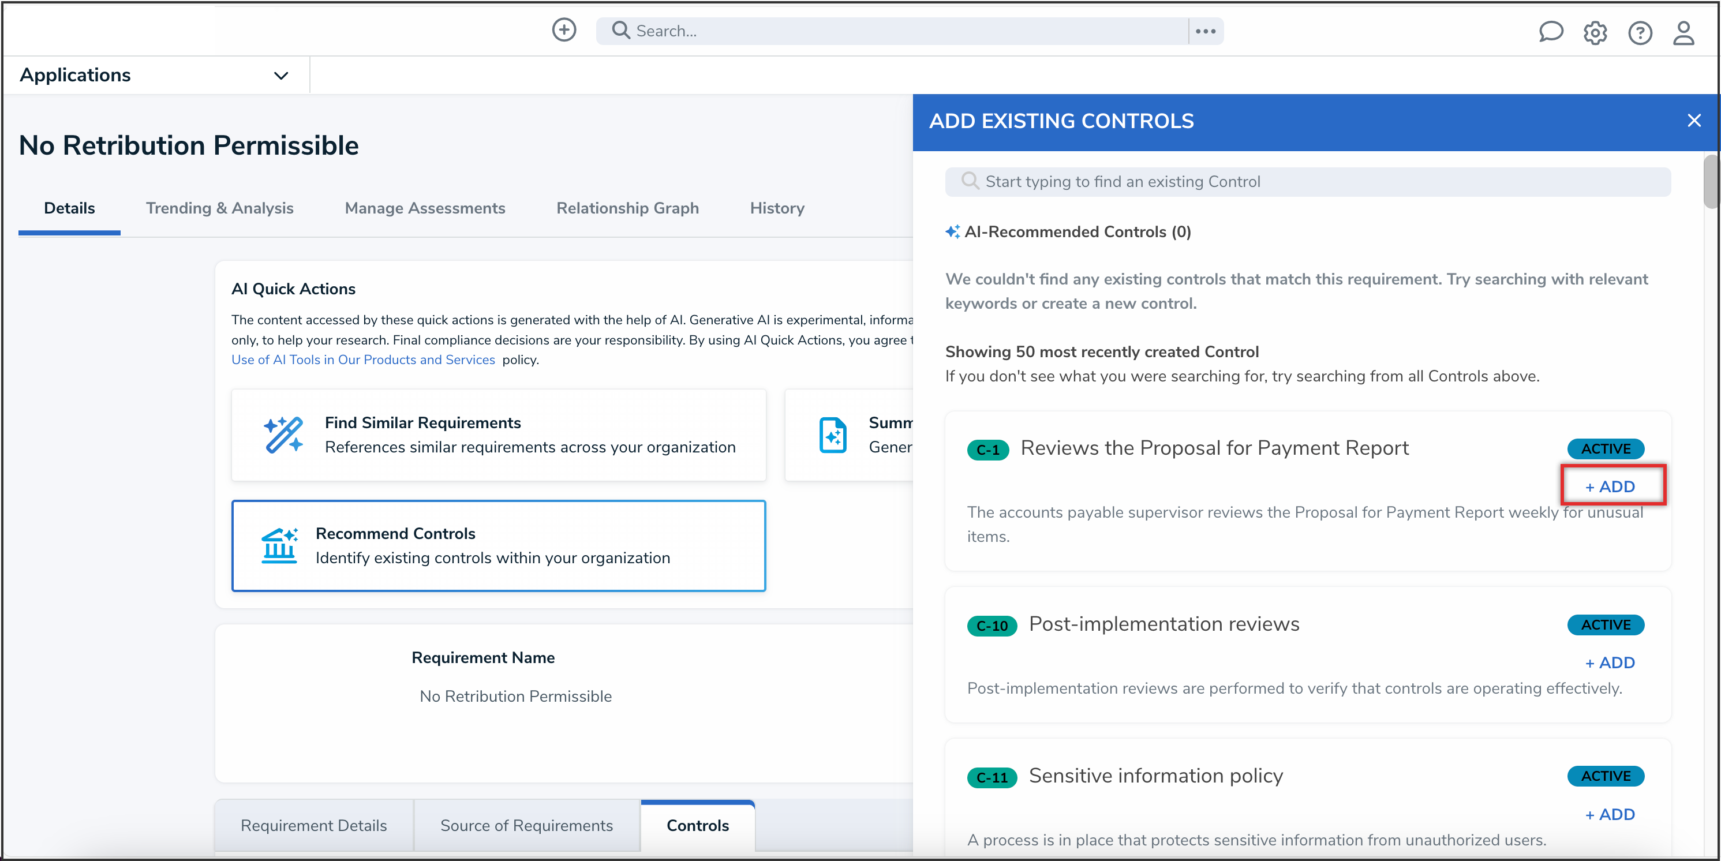Open the user profile icon
Viewport: 1721px width, 861px height.
coord(1683,32)
